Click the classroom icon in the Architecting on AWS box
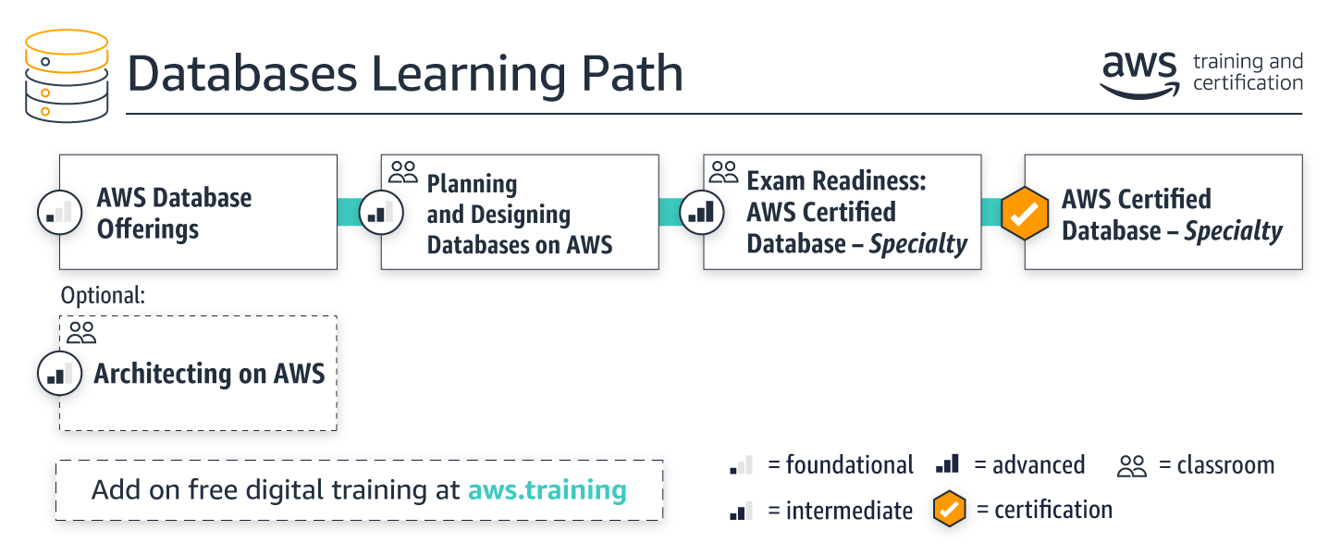The width and height of the screenshot is (1341, 555). pyautogui.click(x=81, y=333)
